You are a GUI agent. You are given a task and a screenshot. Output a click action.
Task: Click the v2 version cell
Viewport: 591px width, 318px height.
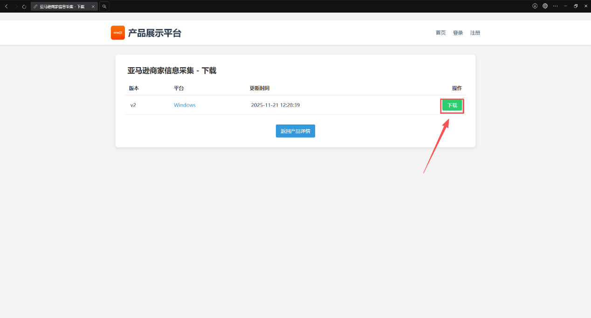133,105
